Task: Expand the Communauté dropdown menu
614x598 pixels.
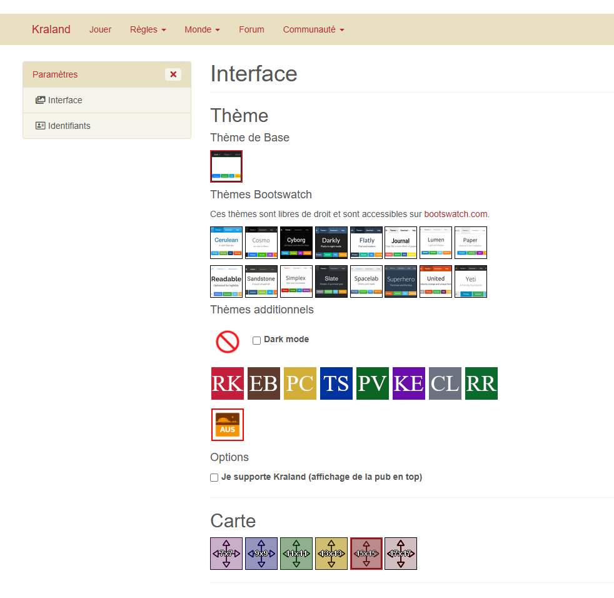Action: (313, 29)
